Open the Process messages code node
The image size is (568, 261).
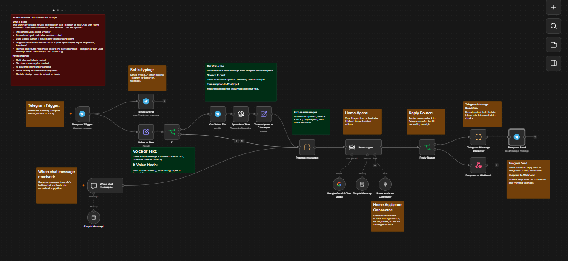click(307, 147)
